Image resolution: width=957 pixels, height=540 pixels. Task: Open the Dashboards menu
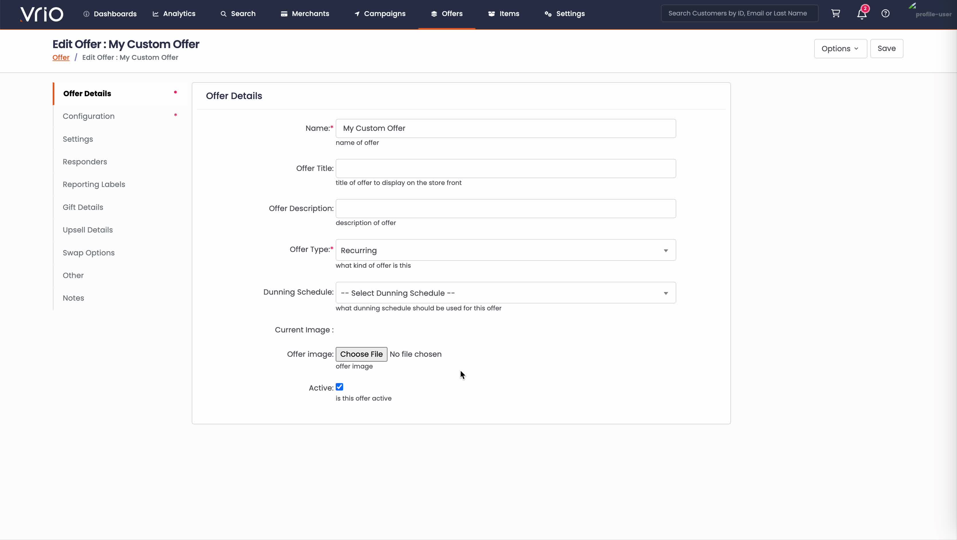(110, 14)
